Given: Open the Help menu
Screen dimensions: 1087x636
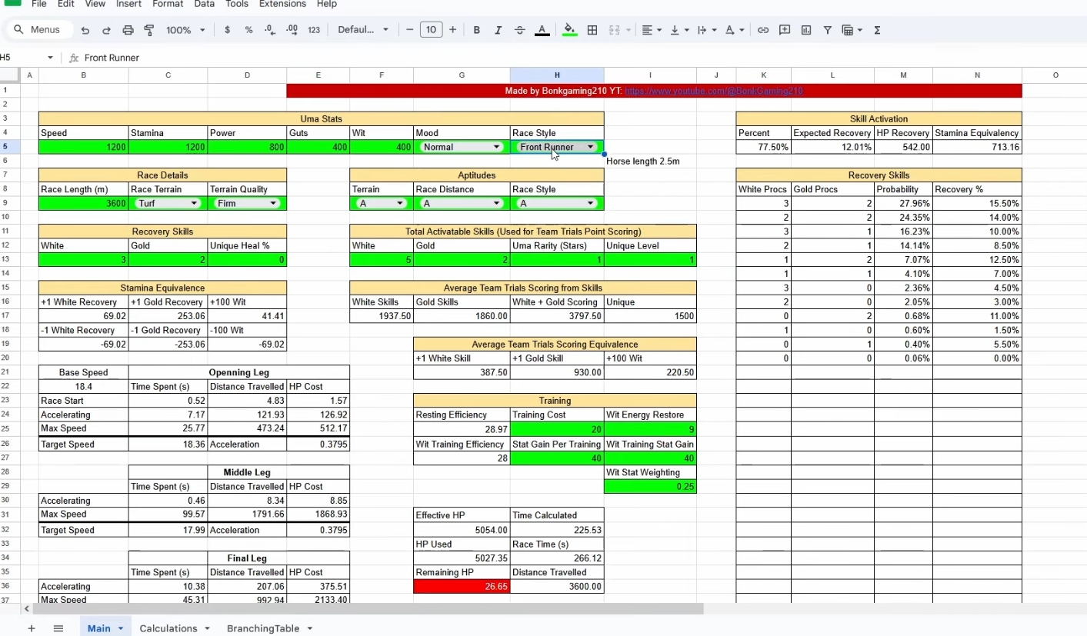Looking at the screenshot, I should [327, 4].
